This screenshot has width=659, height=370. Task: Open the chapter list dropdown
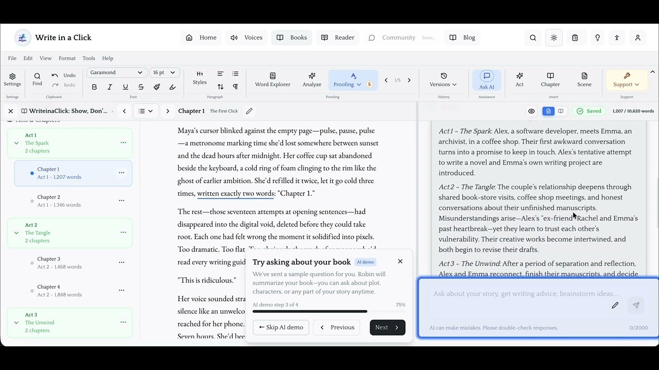coord(146,111)
